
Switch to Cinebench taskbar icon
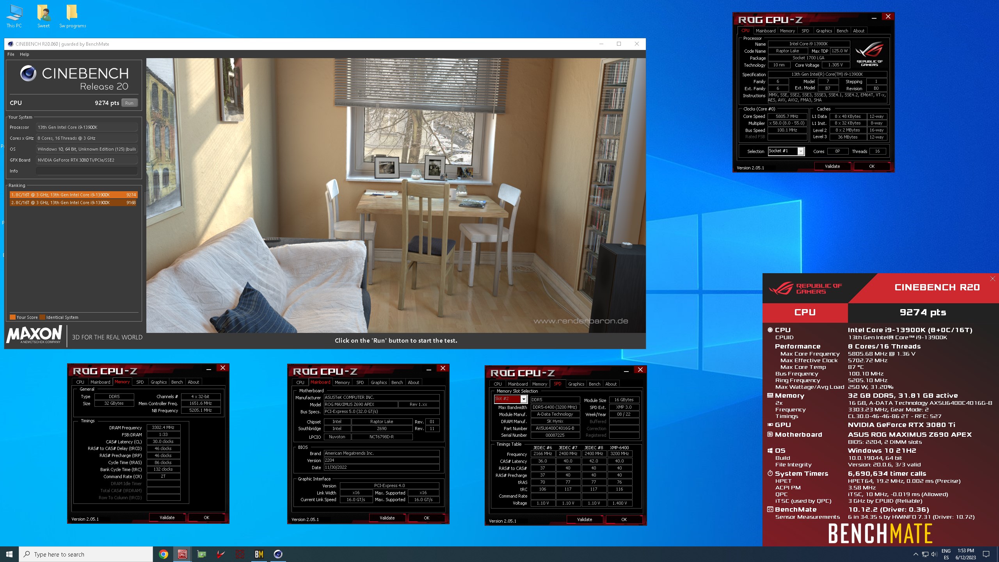tap(278, 554)
